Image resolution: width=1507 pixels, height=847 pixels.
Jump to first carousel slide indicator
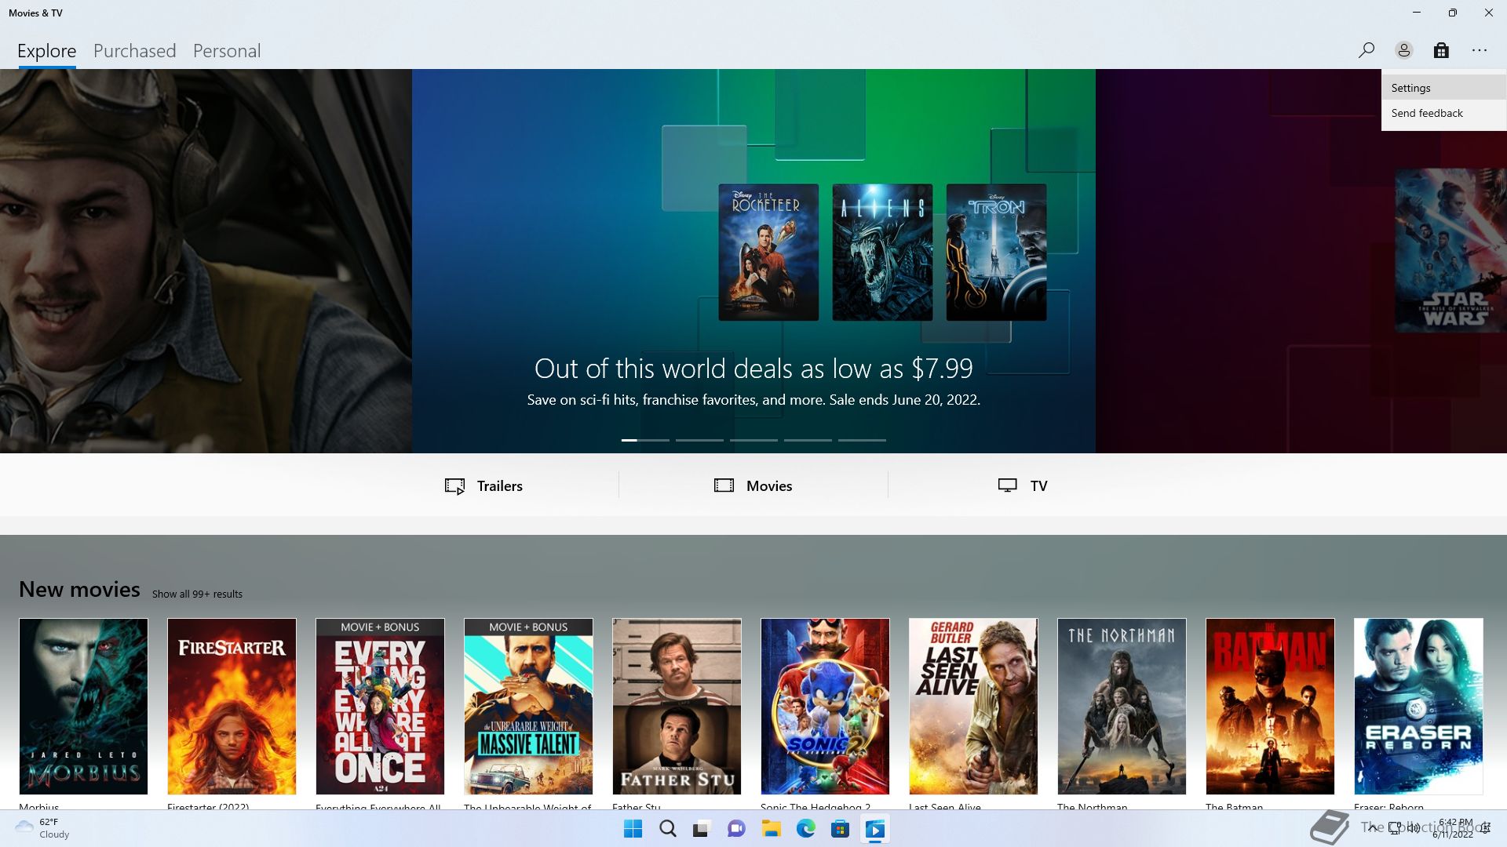(645, 440)
